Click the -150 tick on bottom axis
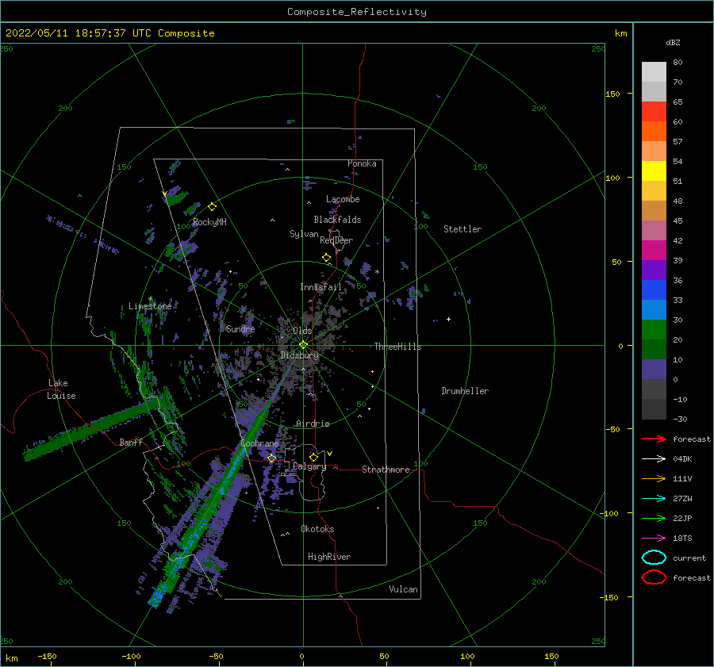Image resolution: width=714 pixels, height=667 pixels. (x=47, y=656)
